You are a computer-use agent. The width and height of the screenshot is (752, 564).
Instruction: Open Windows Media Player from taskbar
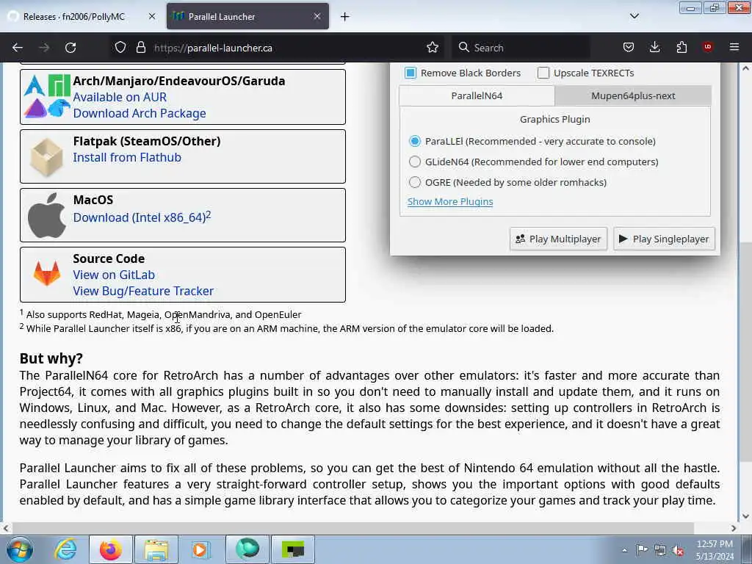click(200, 549)
